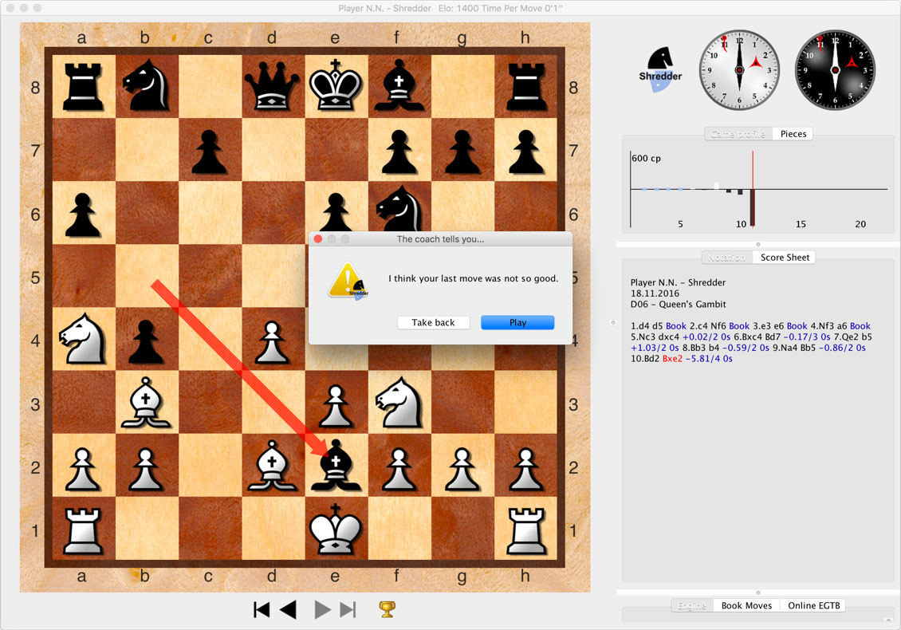This screenshot has width=901, height=630.
Task: Select the white pawn on a2
Action: tap(83, 469)
